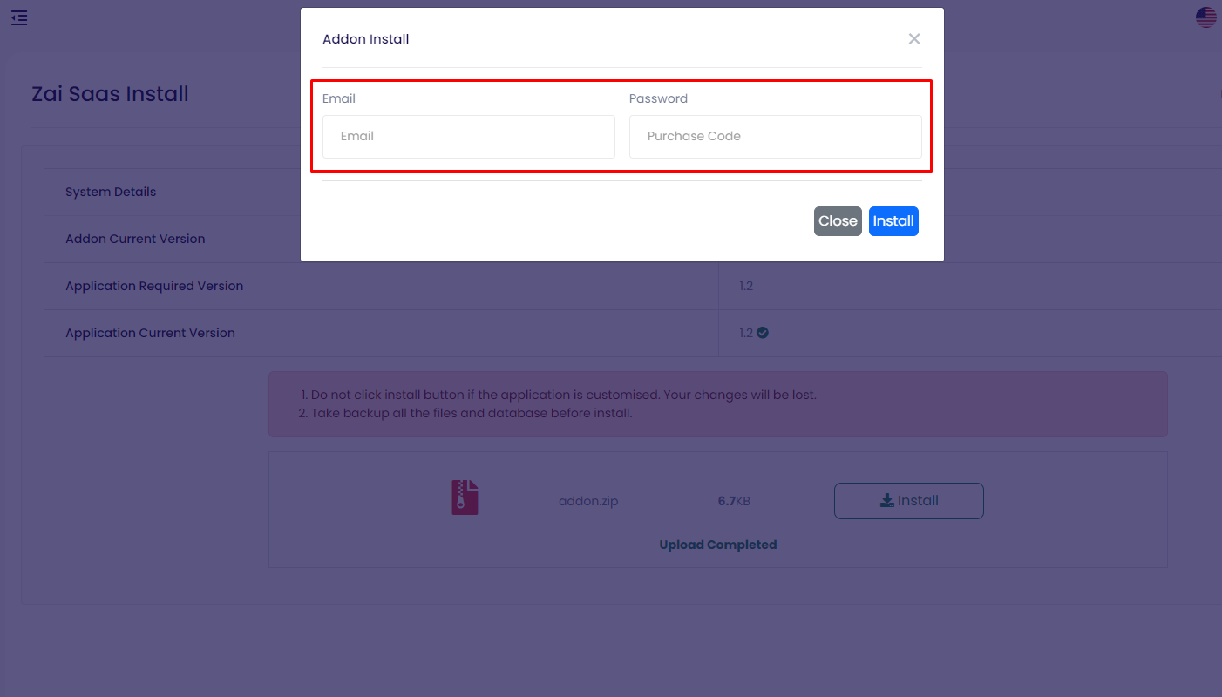Open the US flag language selector
This screenshot has width=1222, height=697.
pyautogui.click(x=1205, y=17)
